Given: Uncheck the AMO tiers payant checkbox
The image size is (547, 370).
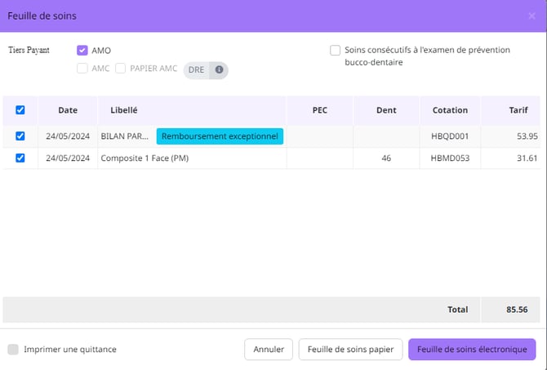Looking at the screenshot, I should click(x=82, y=51).
